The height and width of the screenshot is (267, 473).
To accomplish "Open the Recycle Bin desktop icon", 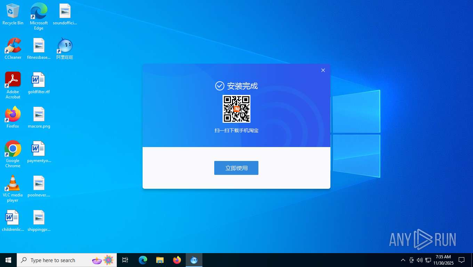I will (13, 15).
